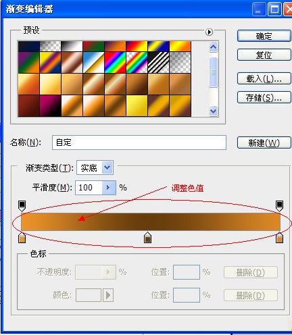Maximize the 渐变编辑器 window
Screen dimensions: 292x335
(x=274, y=9)
